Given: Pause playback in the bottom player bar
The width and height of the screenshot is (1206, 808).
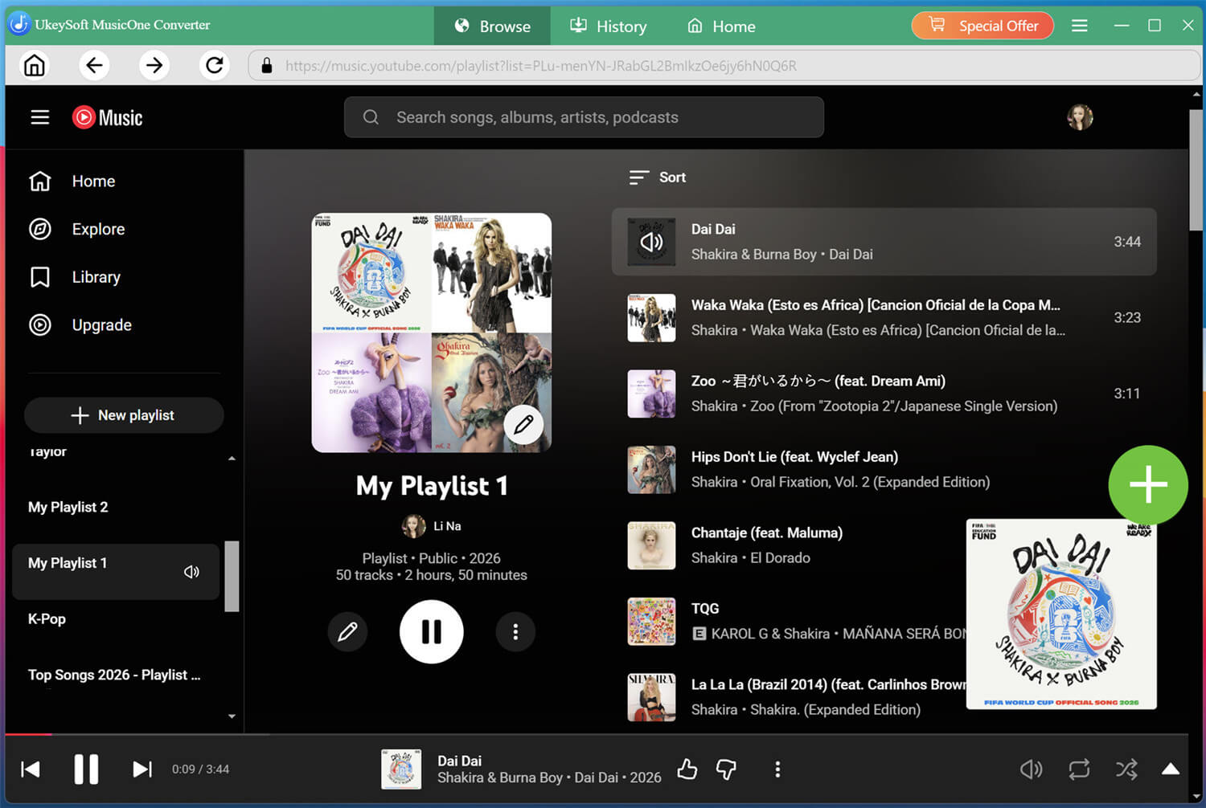Looking at the screenshot, I should [x=86, y=769].
